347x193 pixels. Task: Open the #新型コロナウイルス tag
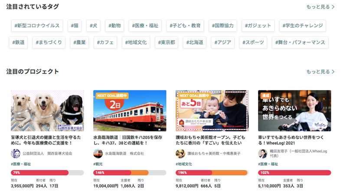click(37, 26)
